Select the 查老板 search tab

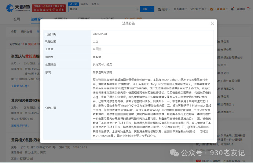[84, 4]
